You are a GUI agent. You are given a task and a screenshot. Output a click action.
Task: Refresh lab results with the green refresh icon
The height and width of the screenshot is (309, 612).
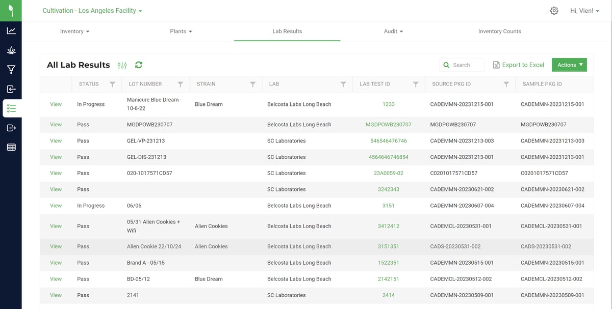point(138,65)
